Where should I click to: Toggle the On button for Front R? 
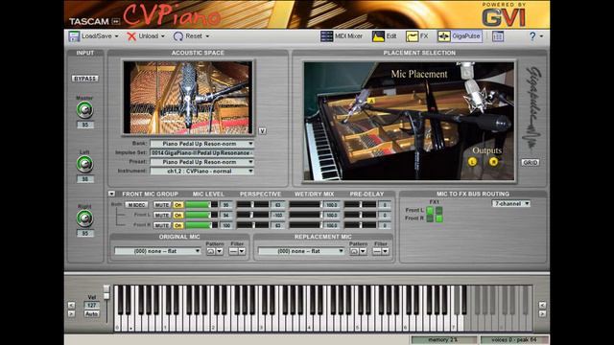point(177,225)
